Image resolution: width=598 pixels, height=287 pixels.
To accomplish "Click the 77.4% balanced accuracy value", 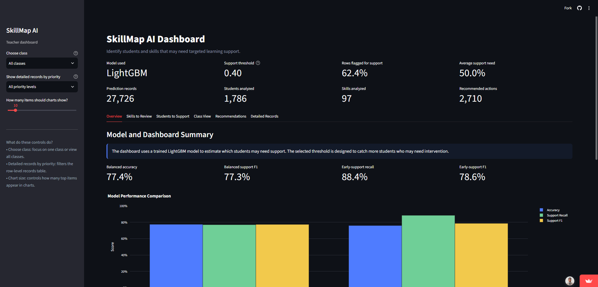I will [x=119, y=177].
